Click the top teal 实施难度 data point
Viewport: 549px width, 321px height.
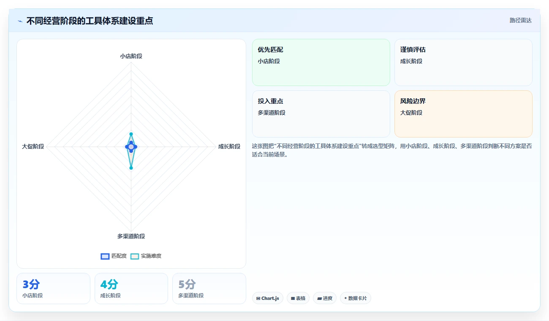(131, 134)
